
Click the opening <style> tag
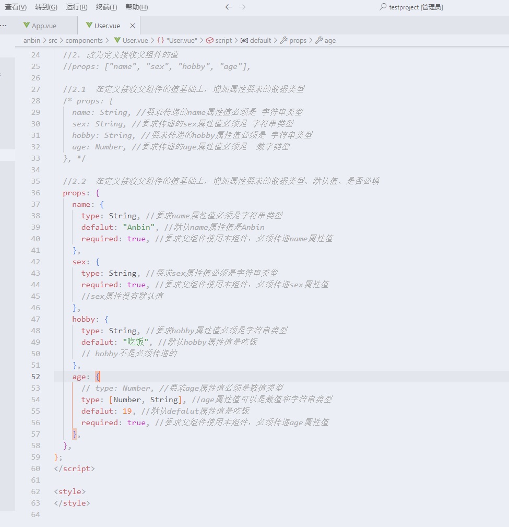[70, 491]
